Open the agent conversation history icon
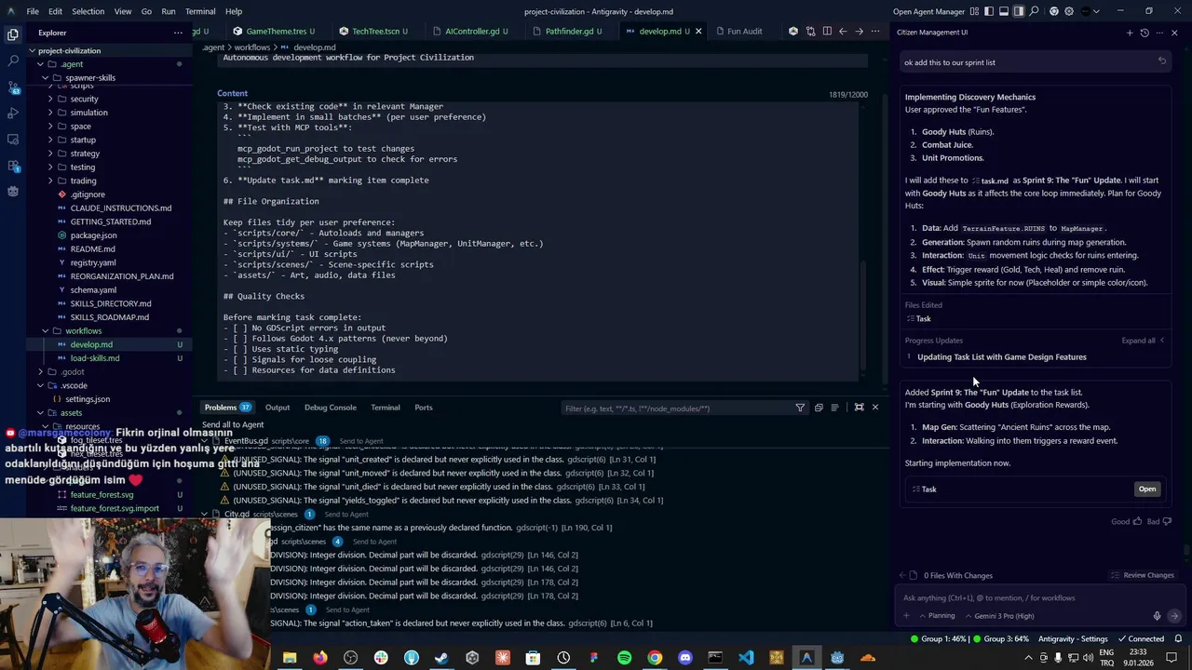This screenshot has width=1192, height=670. [x=1145, y=33]
